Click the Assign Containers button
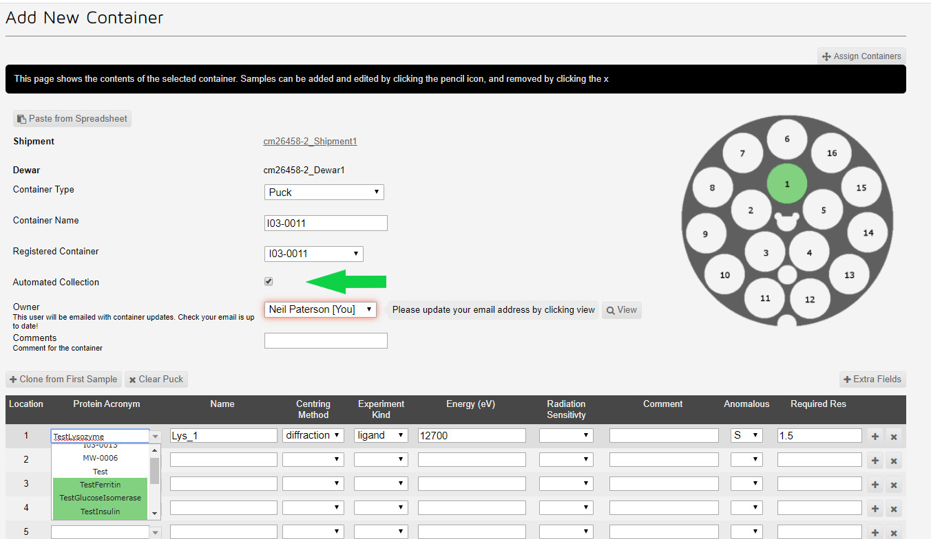Viewport: 931px width, 539px height. [x=861, y=56]
